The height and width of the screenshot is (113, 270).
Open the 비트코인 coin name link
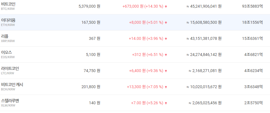(8, 4)
